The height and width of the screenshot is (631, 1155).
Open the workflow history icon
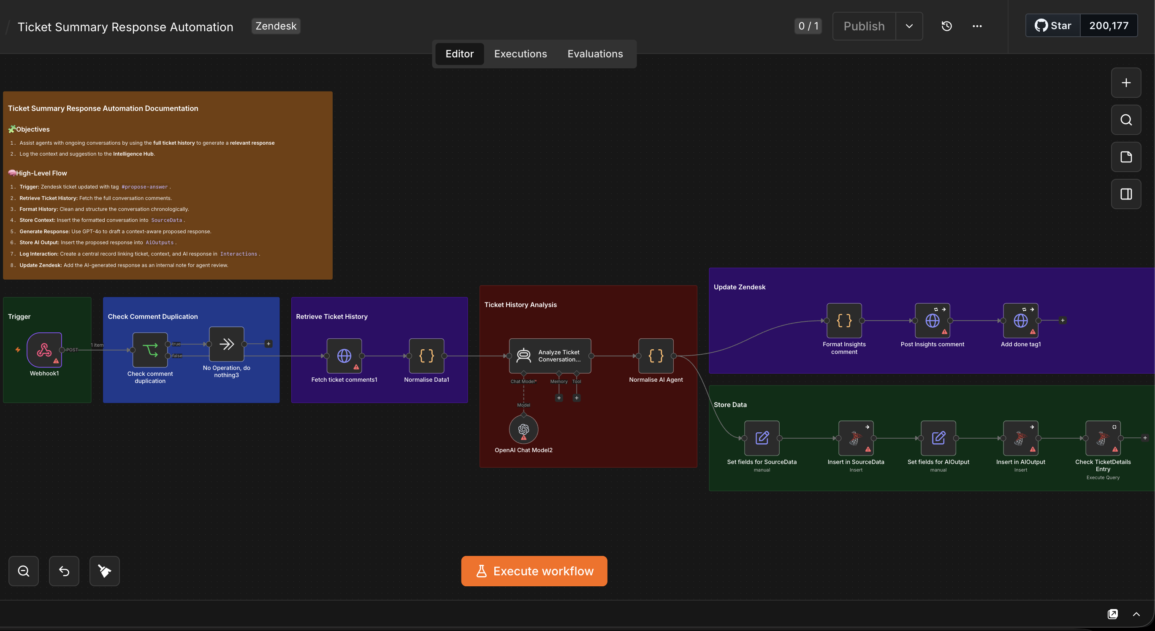pos(946,26)
